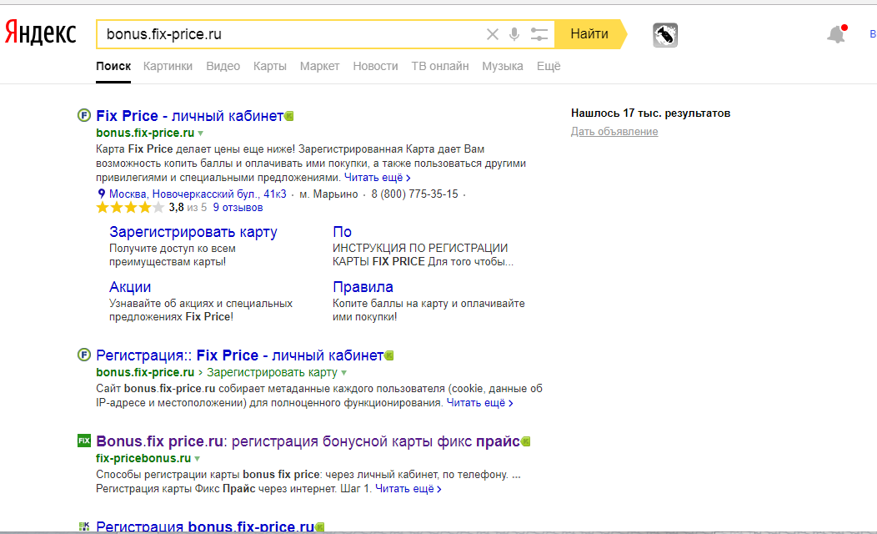Expand dropdown arrow next to bonus.fix-price.ru in first result
This screenshot has height=534, width=877.
[200, 133]
